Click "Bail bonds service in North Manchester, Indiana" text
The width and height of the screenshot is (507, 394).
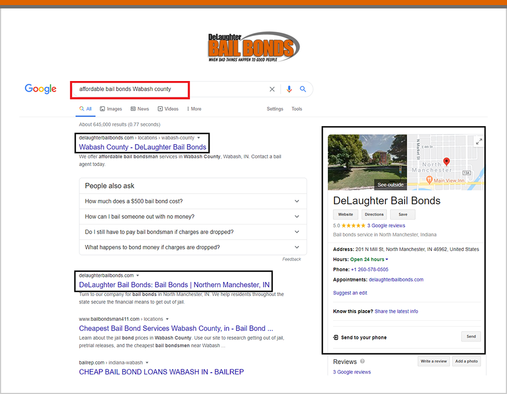tap(385, 235)
